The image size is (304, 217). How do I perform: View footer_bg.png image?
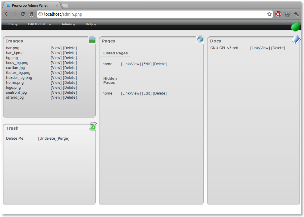click(x=56, y=72)
